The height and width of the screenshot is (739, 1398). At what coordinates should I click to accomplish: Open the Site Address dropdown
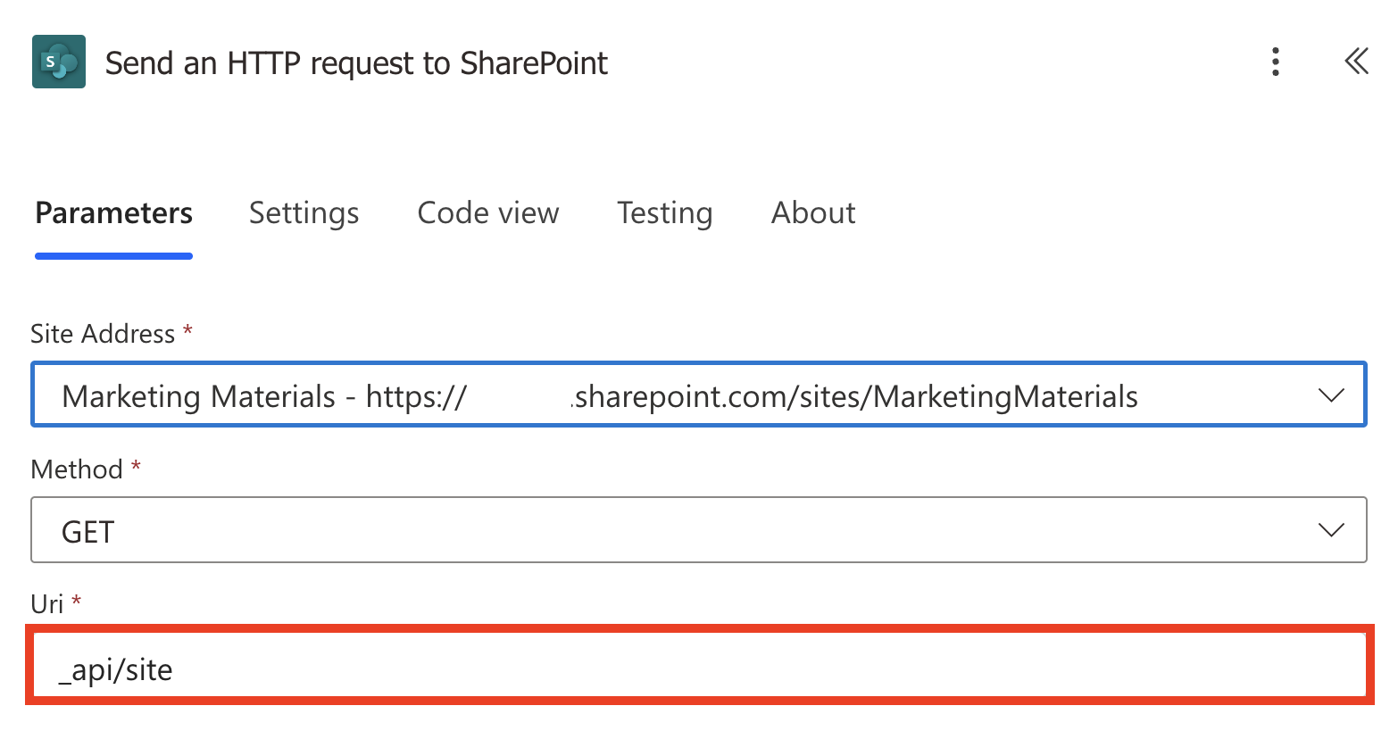[x=699, y=394]
